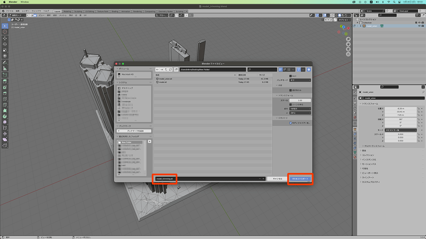Viewport: 426px width, 239px height.
Task: Toggle the file browser options gear
Action: coord(309,69)
